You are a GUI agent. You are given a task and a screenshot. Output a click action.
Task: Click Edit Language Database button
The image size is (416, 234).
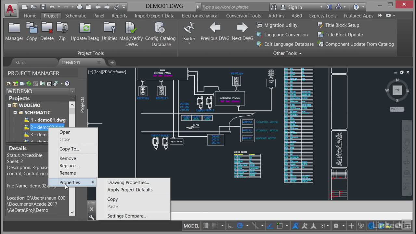coord(285,44)
